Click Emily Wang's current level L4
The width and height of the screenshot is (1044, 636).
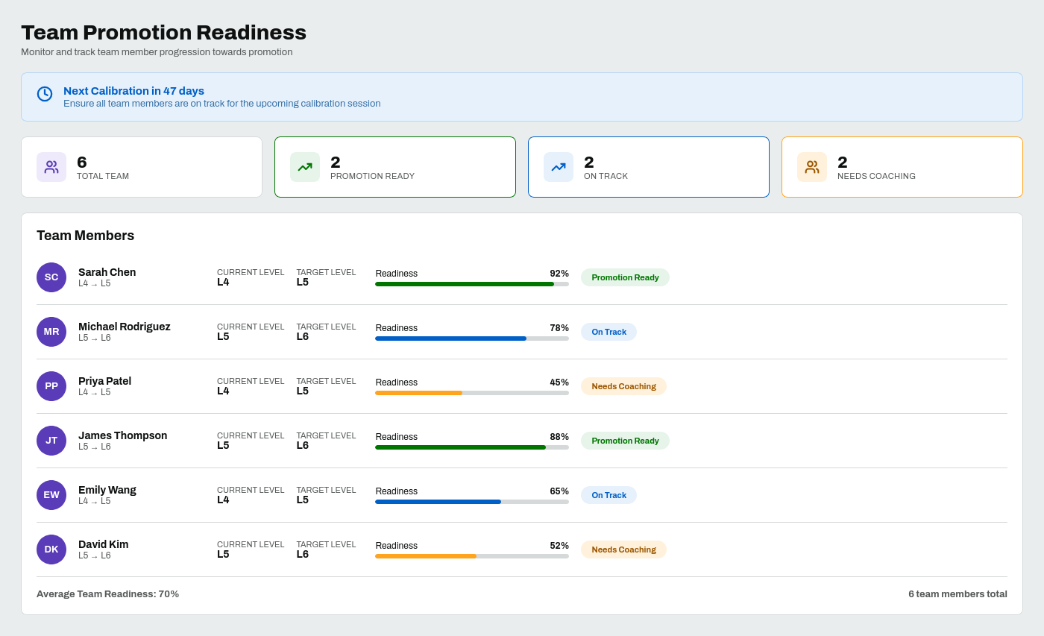[x=223, y=500]
